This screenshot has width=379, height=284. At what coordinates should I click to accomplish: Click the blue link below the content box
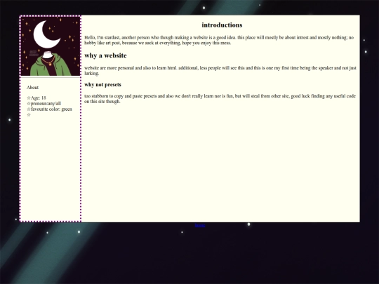200,225
